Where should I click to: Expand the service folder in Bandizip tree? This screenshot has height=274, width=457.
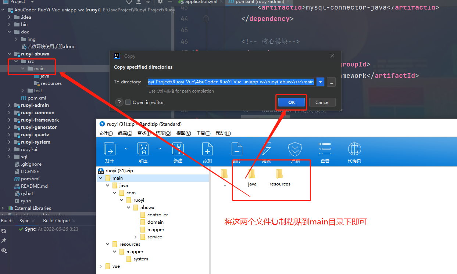coord(136,237)
